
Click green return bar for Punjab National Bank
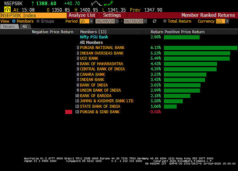click(200, 48)
